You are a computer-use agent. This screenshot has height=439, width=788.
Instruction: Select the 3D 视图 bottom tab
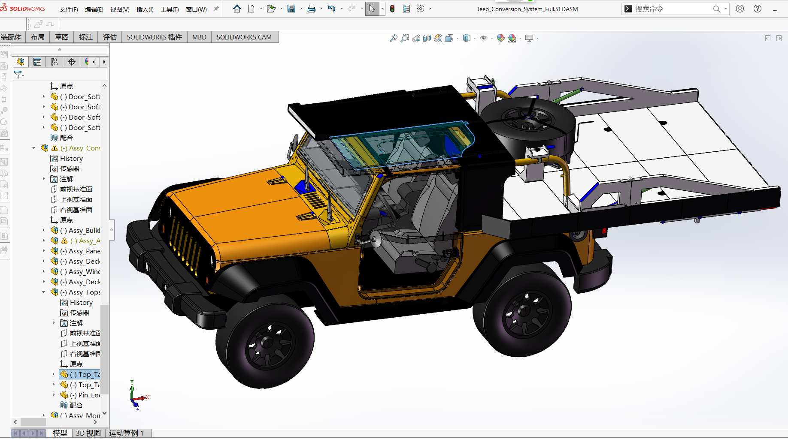point(88,433)
